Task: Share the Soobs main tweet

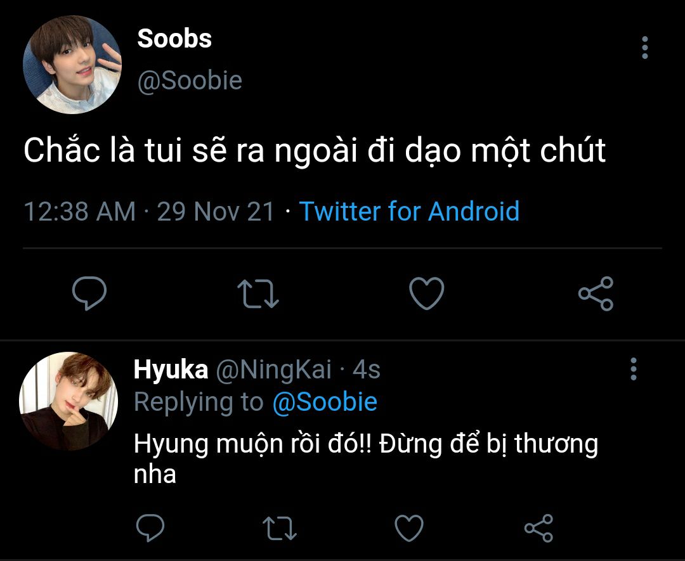Action: [x=596, y=293]
